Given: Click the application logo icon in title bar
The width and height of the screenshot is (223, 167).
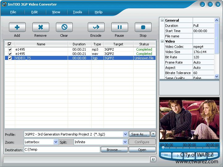Looking at the screenshot, I should tap(4, 4).
